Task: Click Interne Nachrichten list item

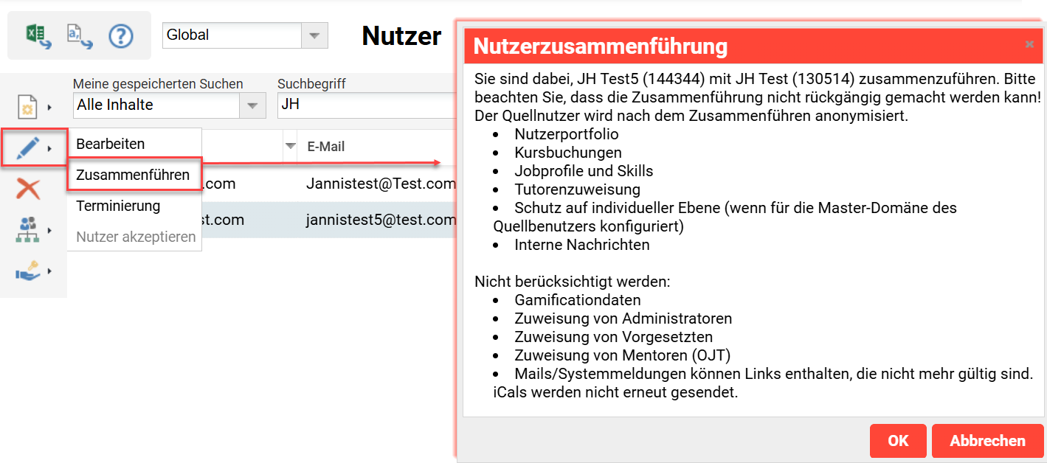Action: [581, 245]
